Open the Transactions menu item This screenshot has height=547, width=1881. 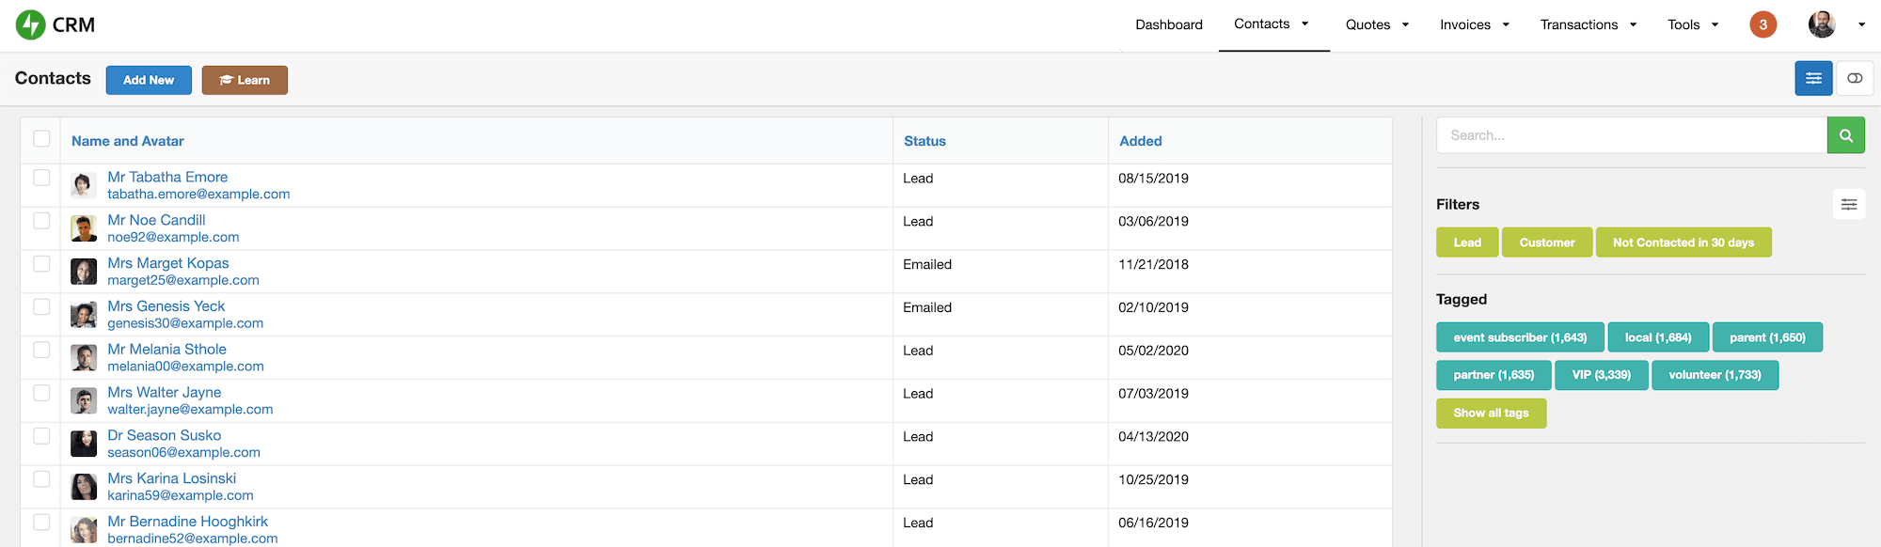click(x=1579, y=24)
